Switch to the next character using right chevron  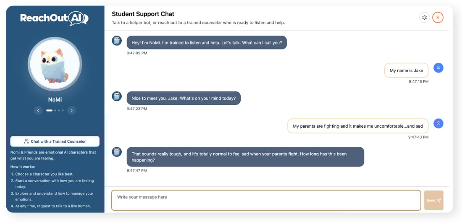tap(72, 110)
